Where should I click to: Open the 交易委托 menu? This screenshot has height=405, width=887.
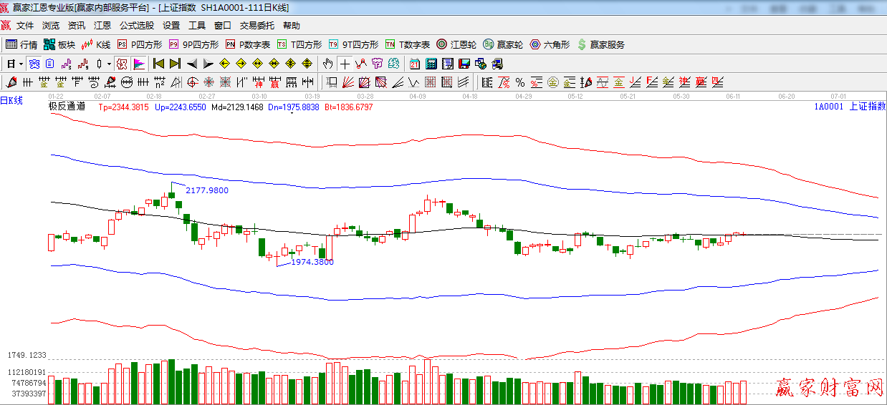[x=256, y=26]
